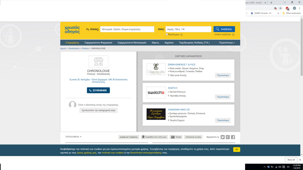
Task: Open όρους χρήσης μας link in cookie banner
Action: pos(87,153)
